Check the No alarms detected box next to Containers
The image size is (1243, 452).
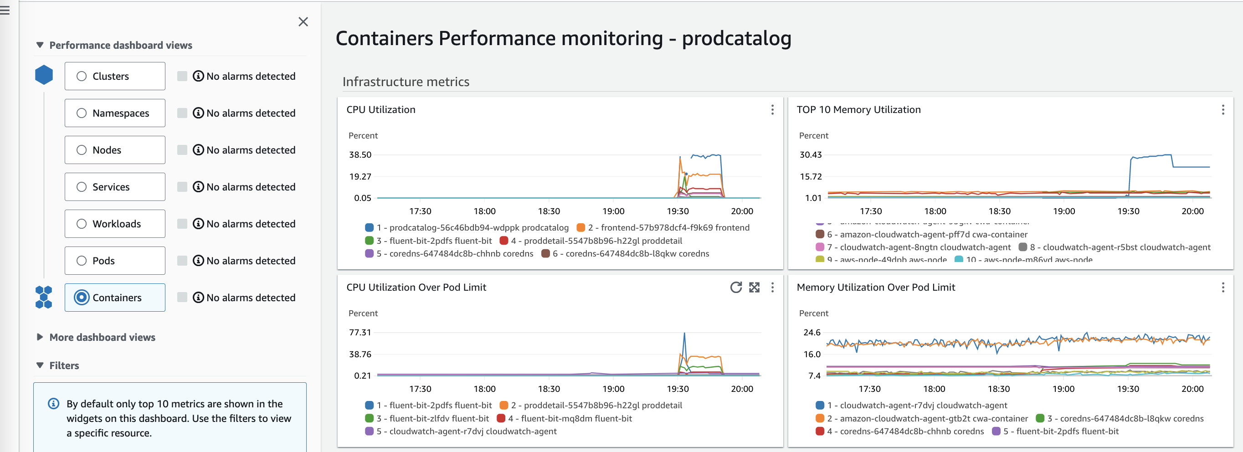coord(182,298)
